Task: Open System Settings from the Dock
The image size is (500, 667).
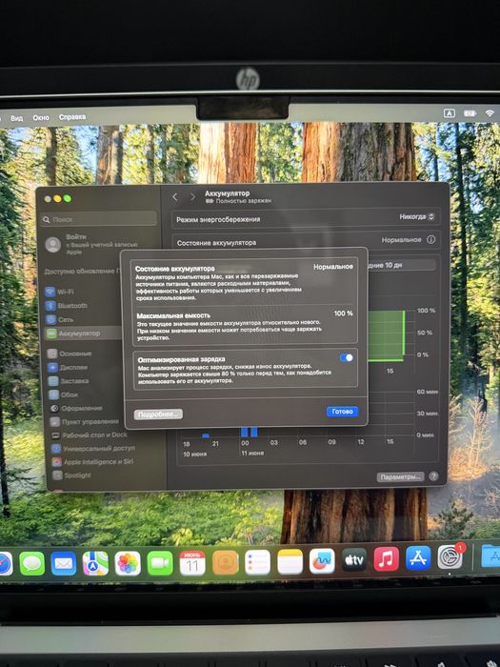Action: point(450,557)
